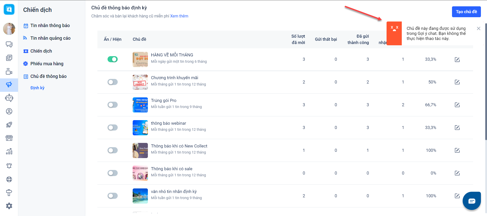
Task: Click the Tạo chủ đề button
Action: [466, 12]
